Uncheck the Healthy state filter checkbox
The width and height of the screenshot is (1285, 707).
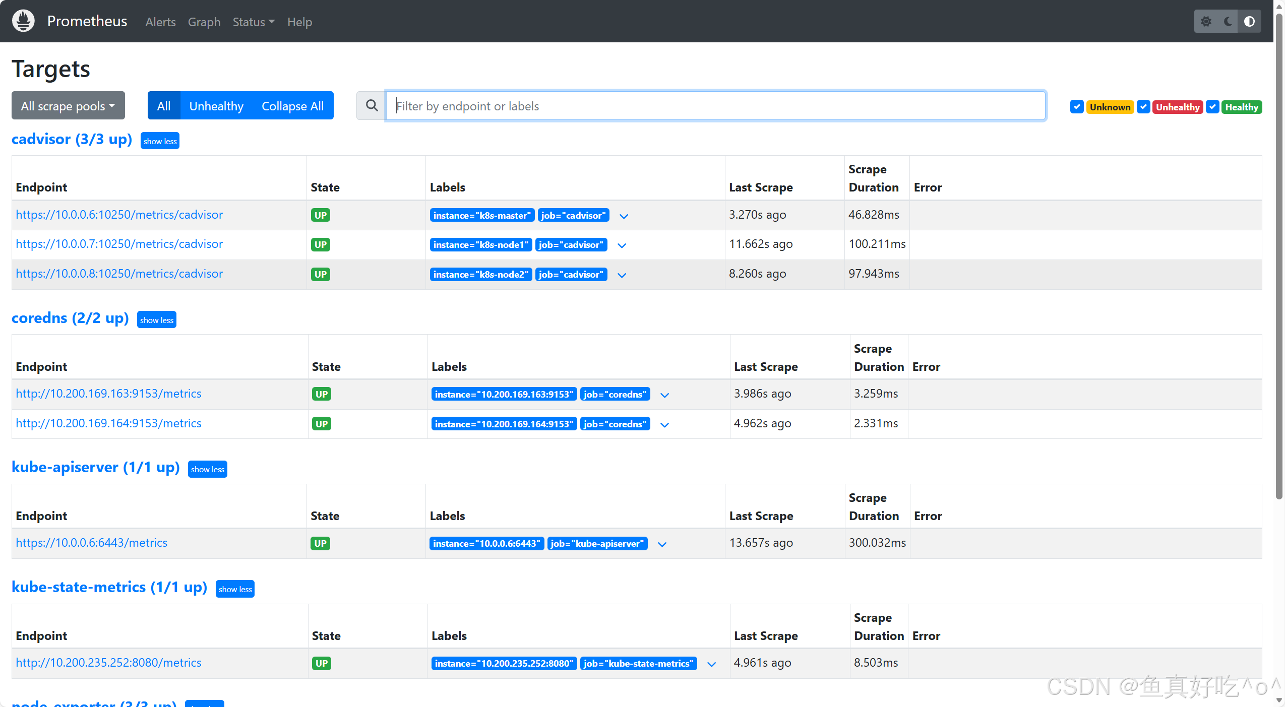1212,107
